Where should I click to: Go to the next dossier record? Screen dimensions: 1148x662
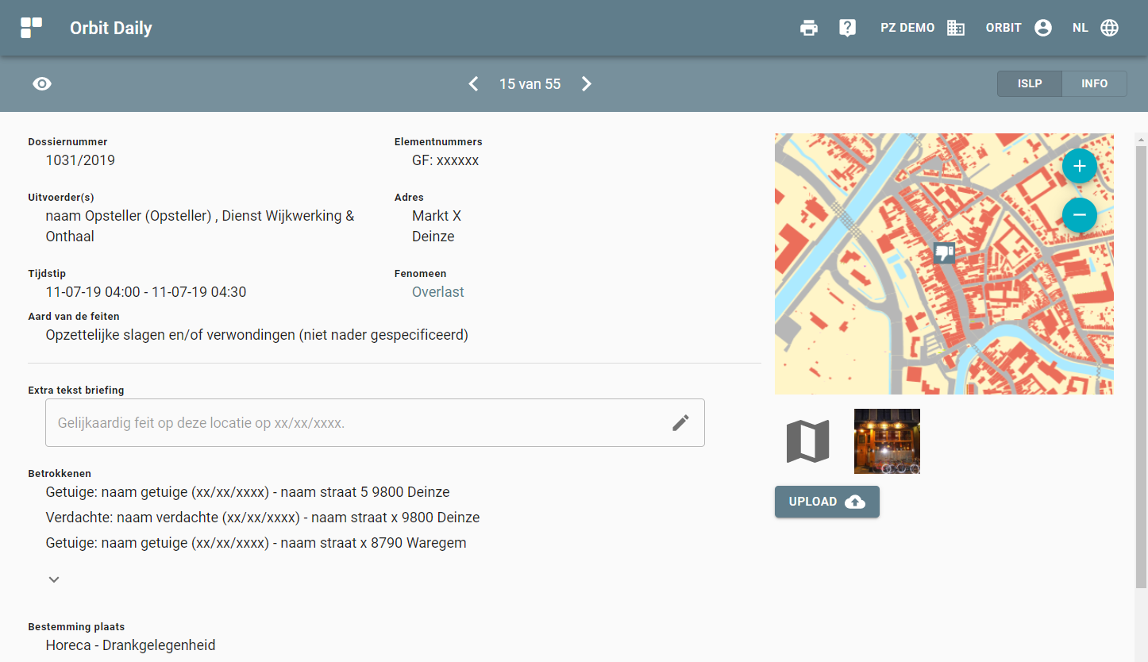(587, 84)
